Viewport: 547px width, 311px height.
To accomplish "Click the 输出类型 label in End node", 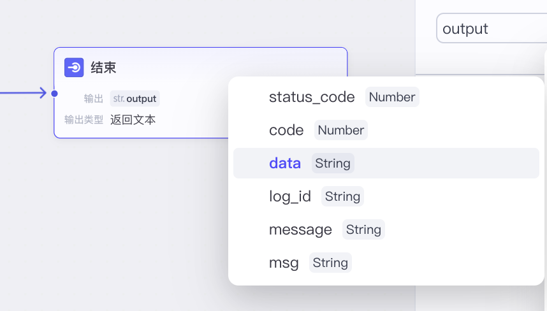I will [84, 119].
